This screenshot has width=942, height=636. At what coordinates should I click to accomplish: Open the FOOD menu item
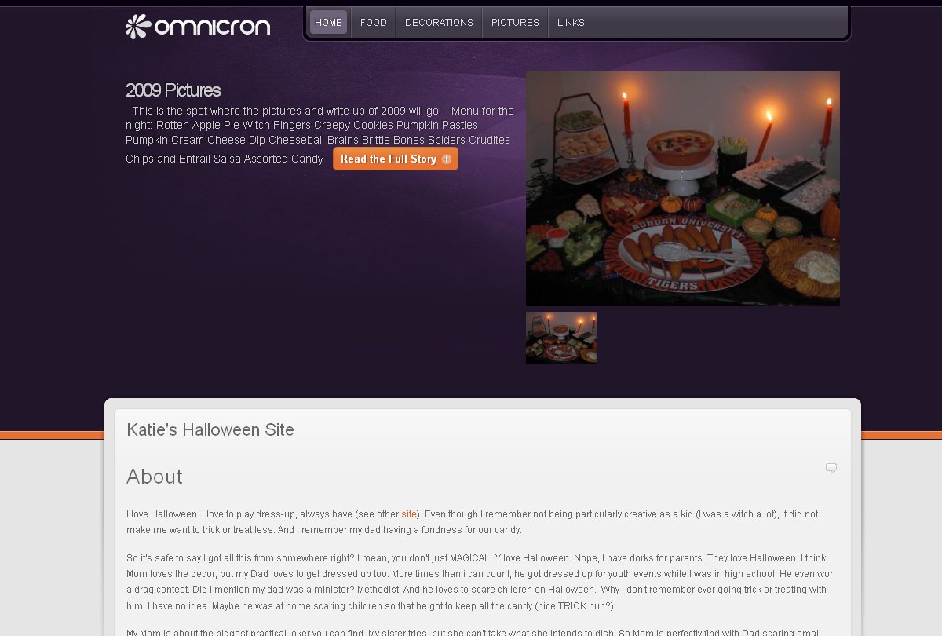374,23
